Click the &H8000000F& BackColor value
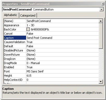This screenshot has width=106, height=100. click(x=40, y=29)
